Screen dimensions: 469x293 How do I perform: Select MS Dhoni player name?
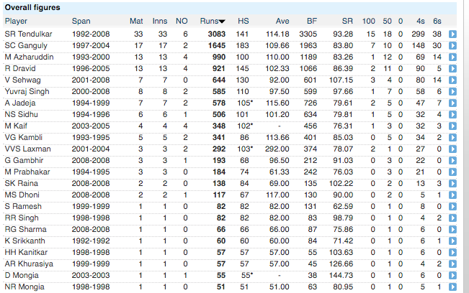click(22, 195)
